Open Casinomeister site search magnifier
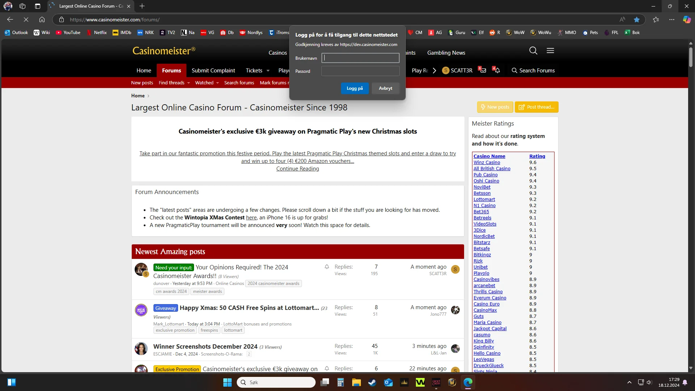The height and width of the screenshot is (391, 695). click(533, 51)
